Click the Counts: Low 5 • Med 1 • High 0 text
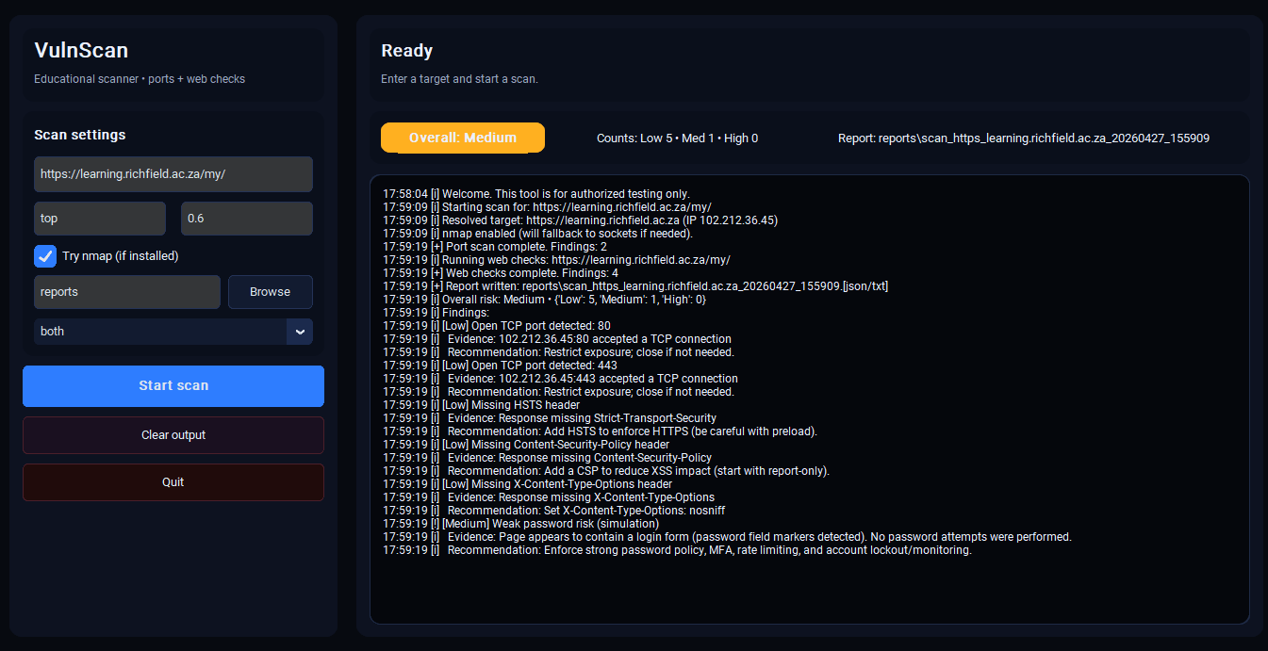The height and width of the screenshot is (651, 1268). [x=677, y=138]
